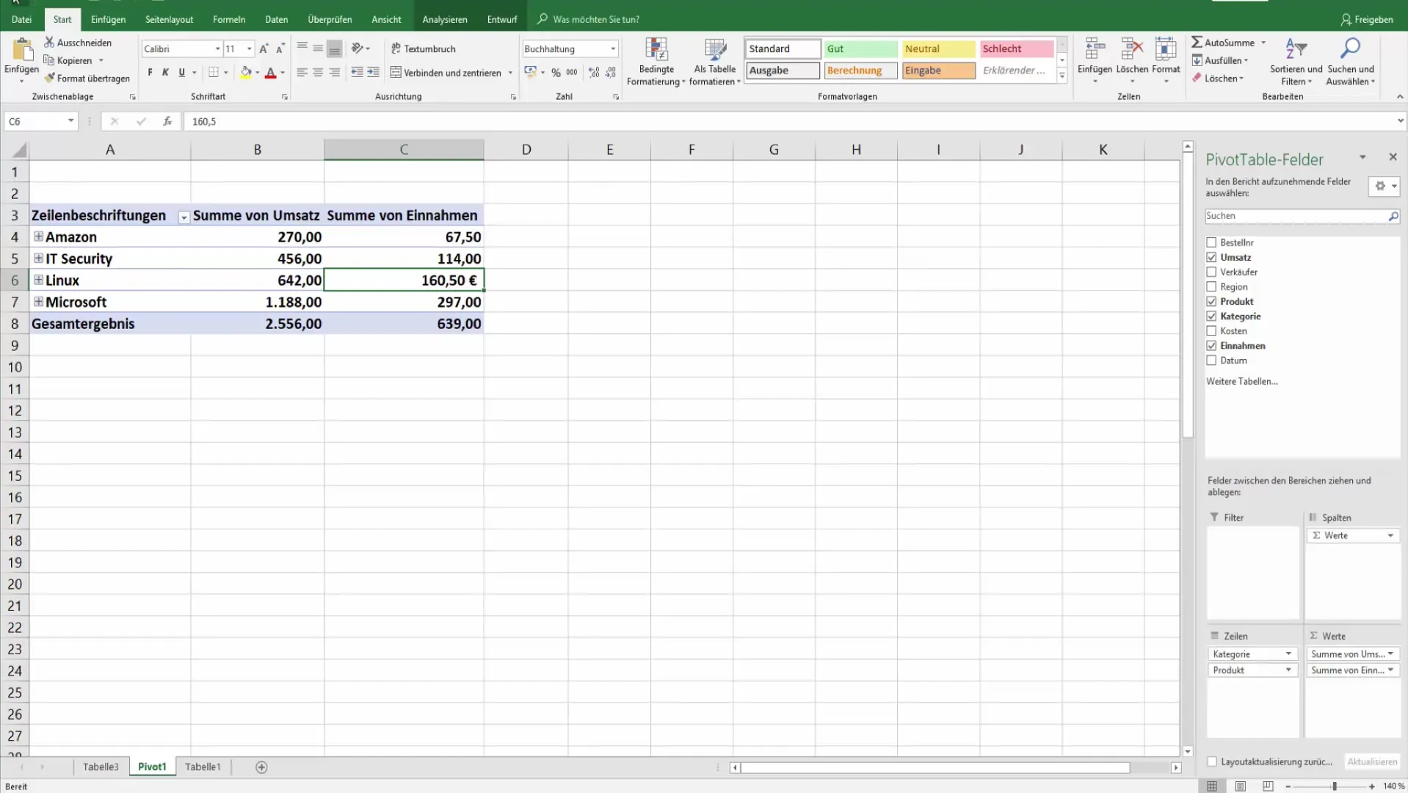Apply the Gut cell style

pyautogui.click(x=860, y=48)
